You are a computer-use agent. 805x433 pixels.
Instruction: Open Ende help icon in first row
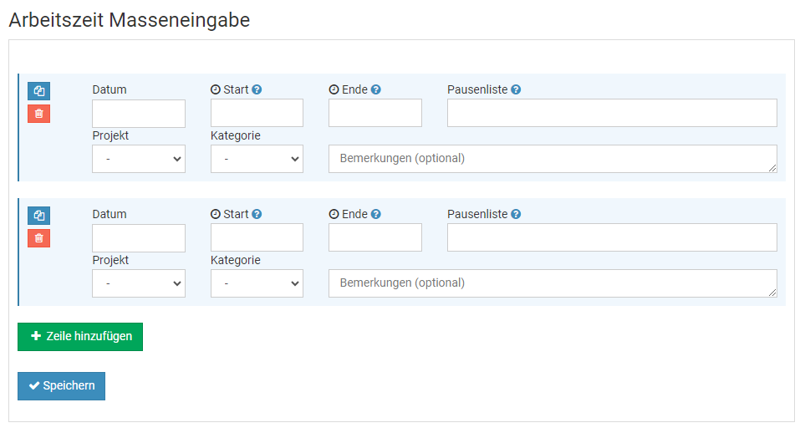376,89
